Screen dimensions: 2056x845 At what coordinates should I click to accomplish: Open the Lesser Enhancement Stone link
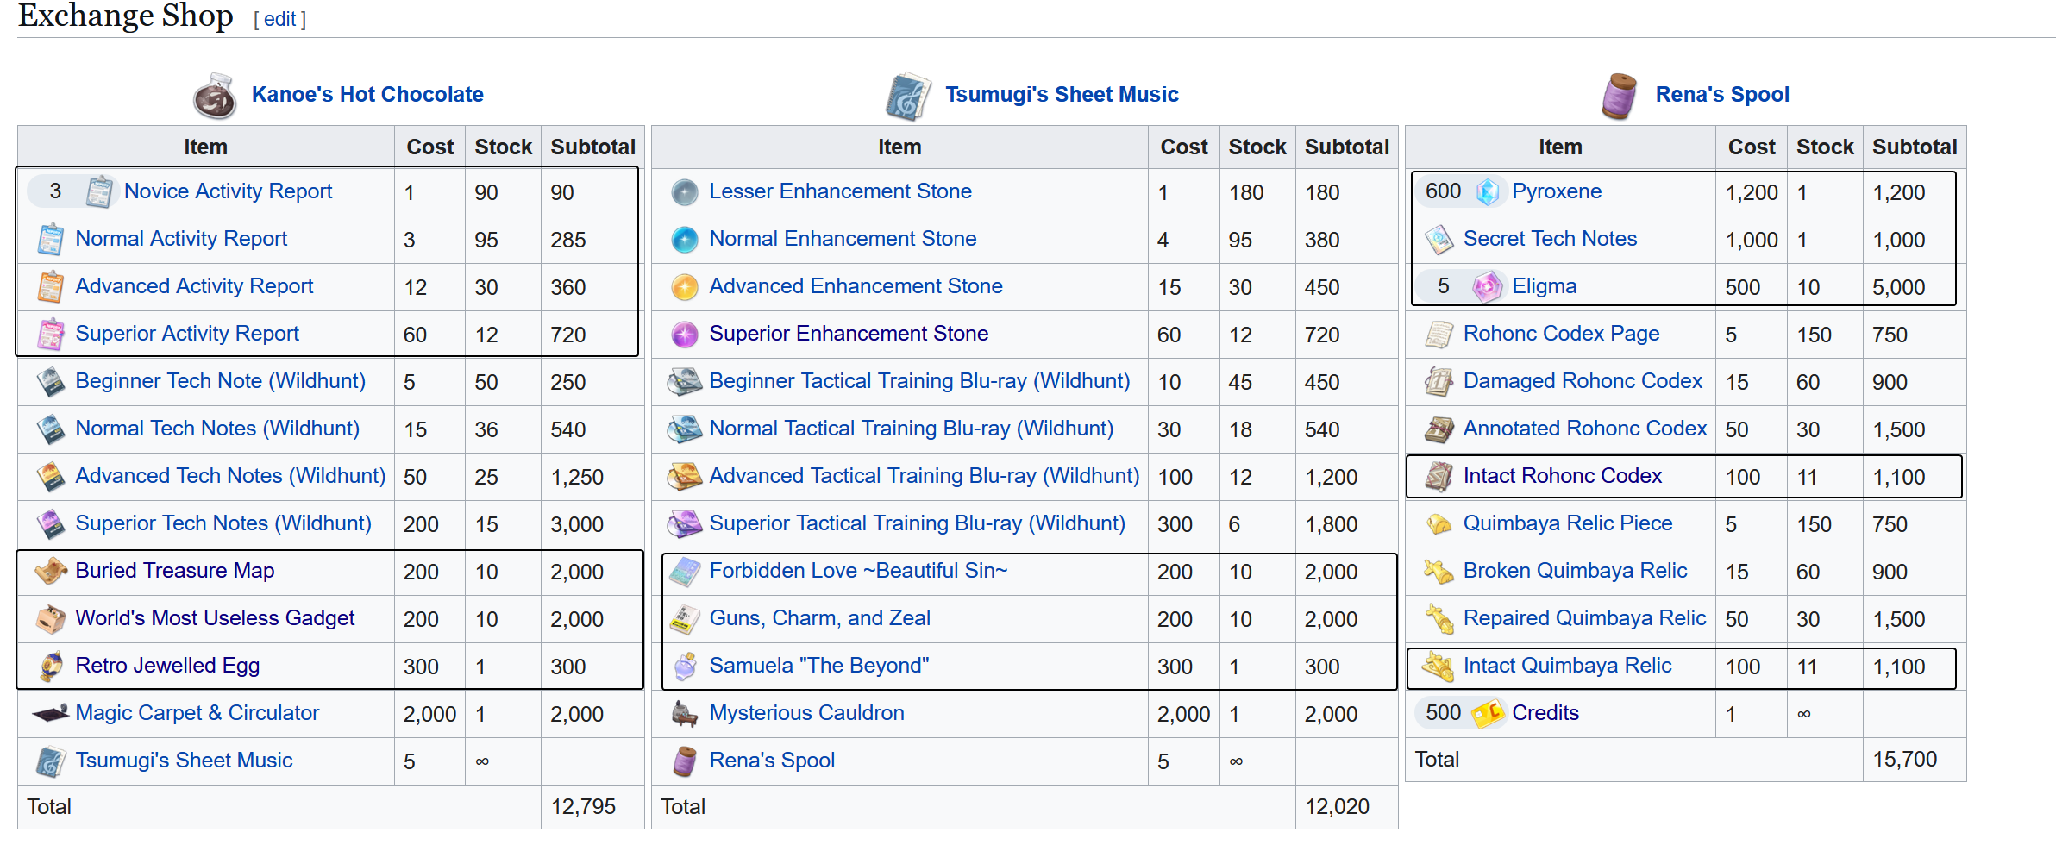pos(841,191)
